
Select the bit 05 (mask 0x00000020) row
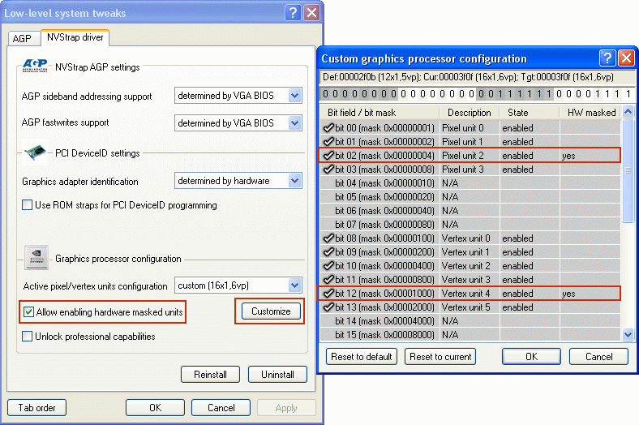point(470,197)
